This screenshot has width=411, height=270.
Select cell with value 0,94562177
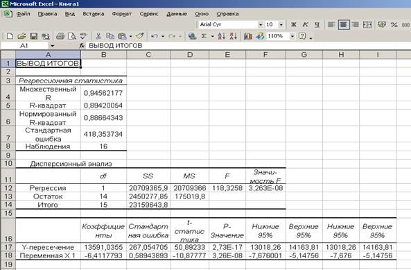(103, 93)
